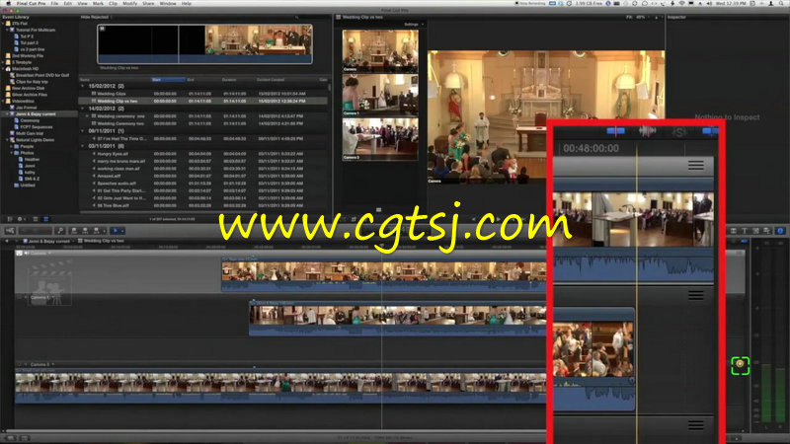Open the event browser gear action menu
Image resolution: width=790 pixels, height=444 pixels.
pyautogui.click(x=20, y=219)
